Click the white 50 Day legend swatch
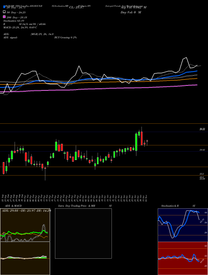The image size is (208, 275). point(4,12)
